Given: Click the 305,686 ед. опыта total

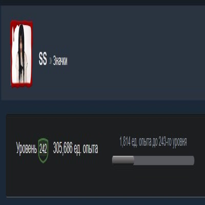Looking at the screenshot, I should point(75,149).
